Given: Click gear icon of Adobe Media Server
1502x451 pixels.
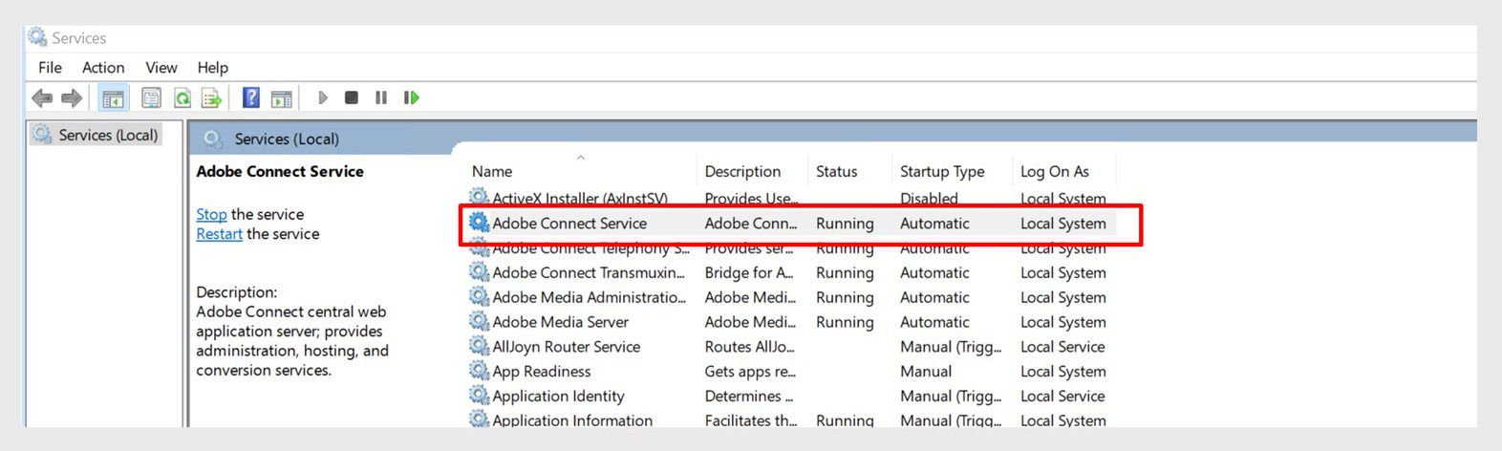Looking at the screenshot, I should [479, 322].
